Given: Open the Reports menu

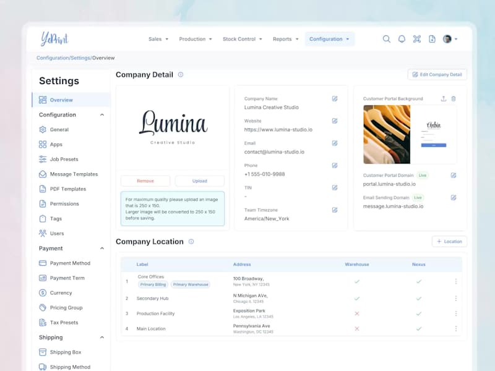Looking at the screenshot, I should click(285, 38).
